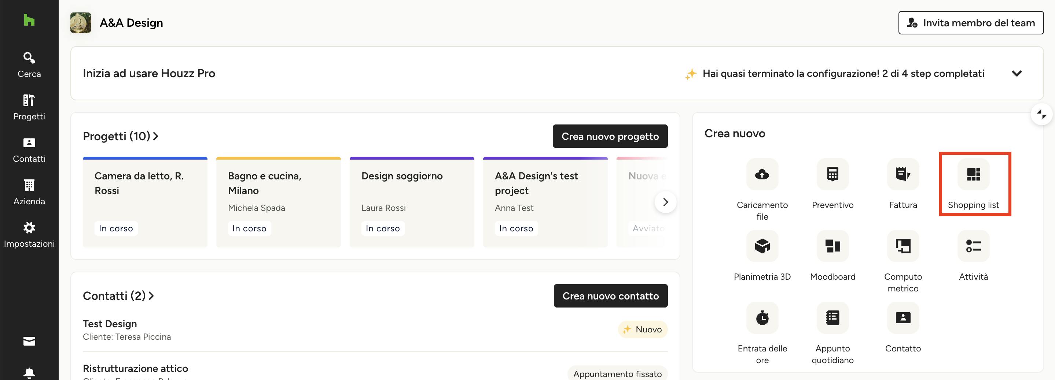Click Laura Rossi client name
This screenshot has width=1055, height=380.
click(383, 208)
